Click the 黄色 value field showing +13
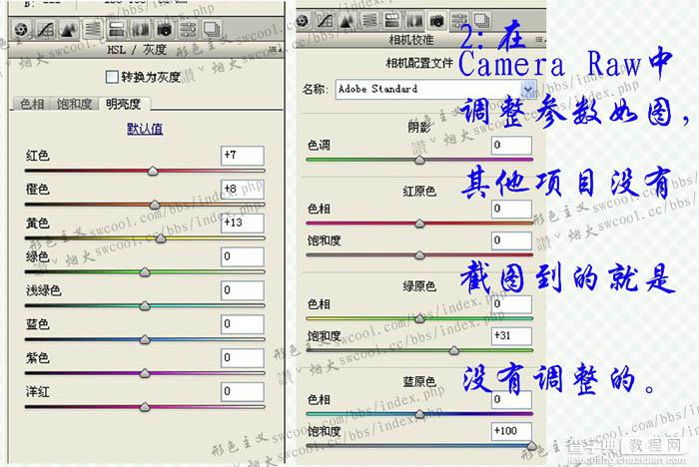The image size is (699, 467). tap(242, 222)
